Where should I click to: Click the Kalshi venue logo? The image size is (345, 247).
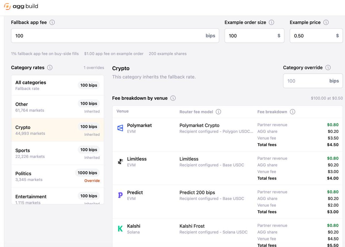click(x=120, y=229)
